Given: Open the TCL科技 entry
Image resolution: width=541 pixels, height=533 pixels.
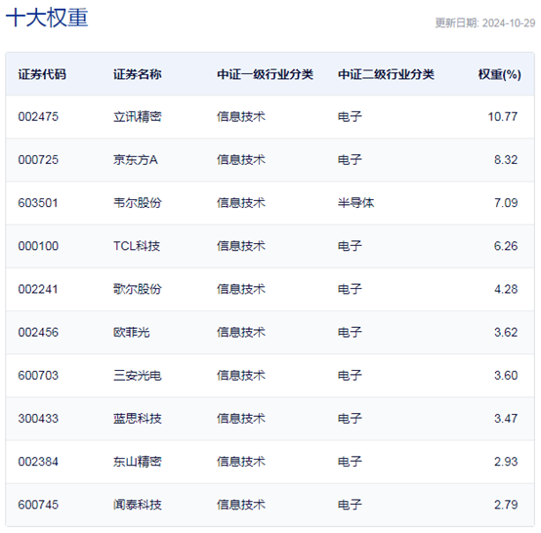Looking at the screenshot, I should [137, 246].
